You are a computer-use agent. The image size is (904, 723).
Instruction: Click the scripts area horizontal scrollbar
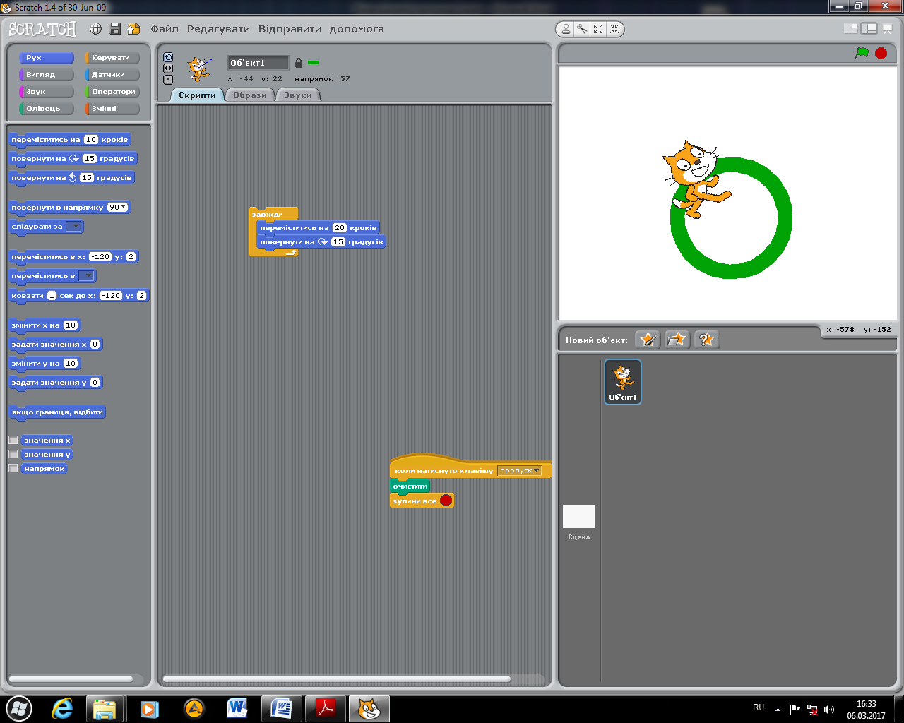coord(336,679)
